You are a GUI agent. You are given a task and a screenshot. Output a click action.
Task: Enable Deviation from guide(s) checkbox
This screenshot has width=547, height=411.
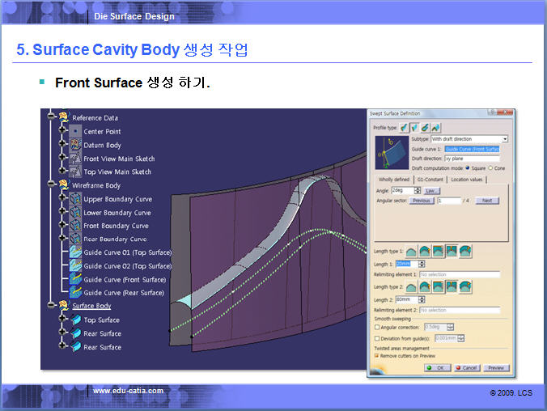coord(377,337)
